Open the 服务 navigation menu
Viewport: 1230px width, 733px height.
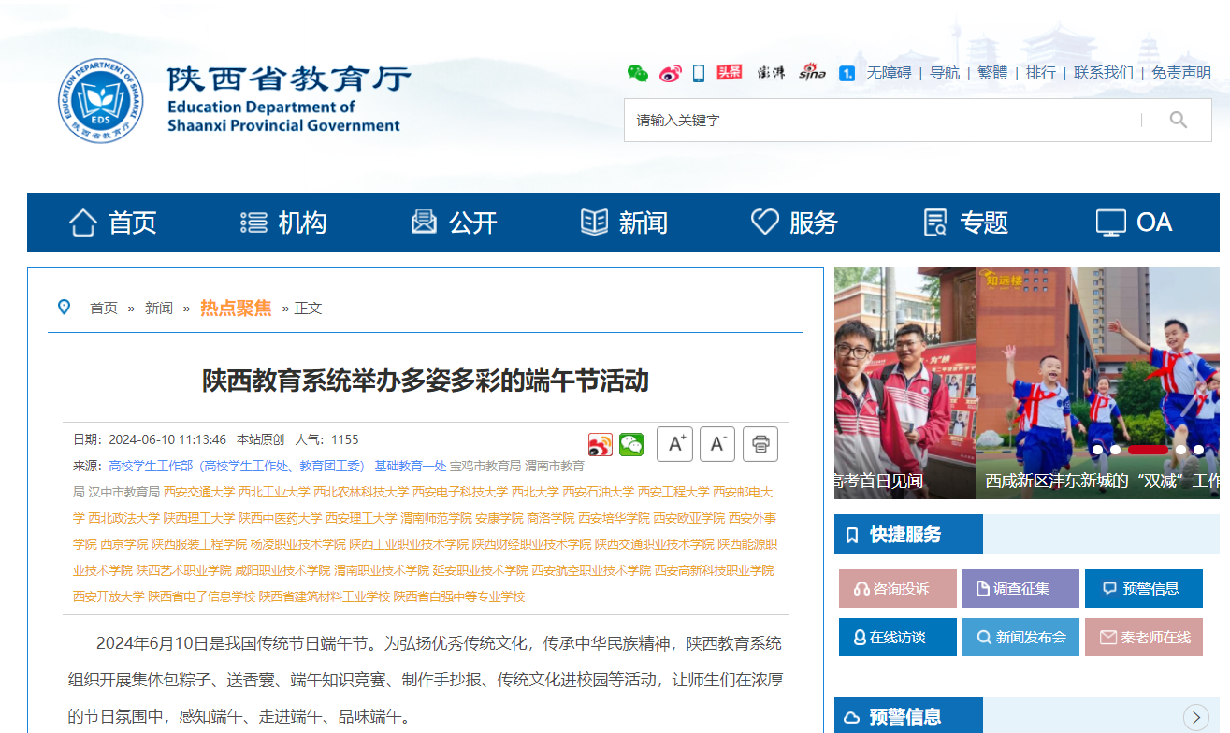click(x=794, y=223)
